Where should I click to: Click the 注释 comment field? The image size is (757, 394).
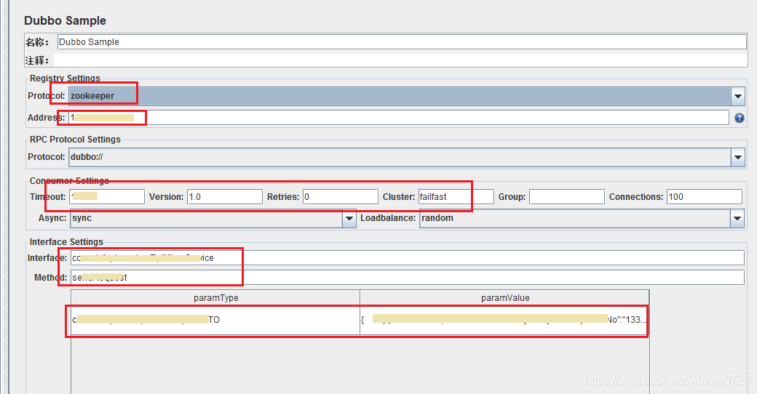400,60
